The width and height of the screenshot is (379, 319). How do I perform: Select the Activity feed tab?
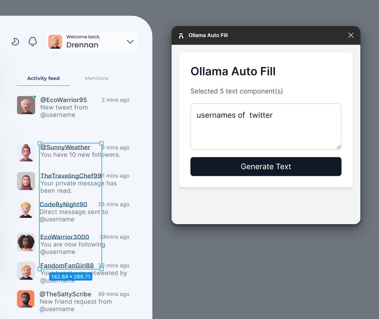(43, 78)
